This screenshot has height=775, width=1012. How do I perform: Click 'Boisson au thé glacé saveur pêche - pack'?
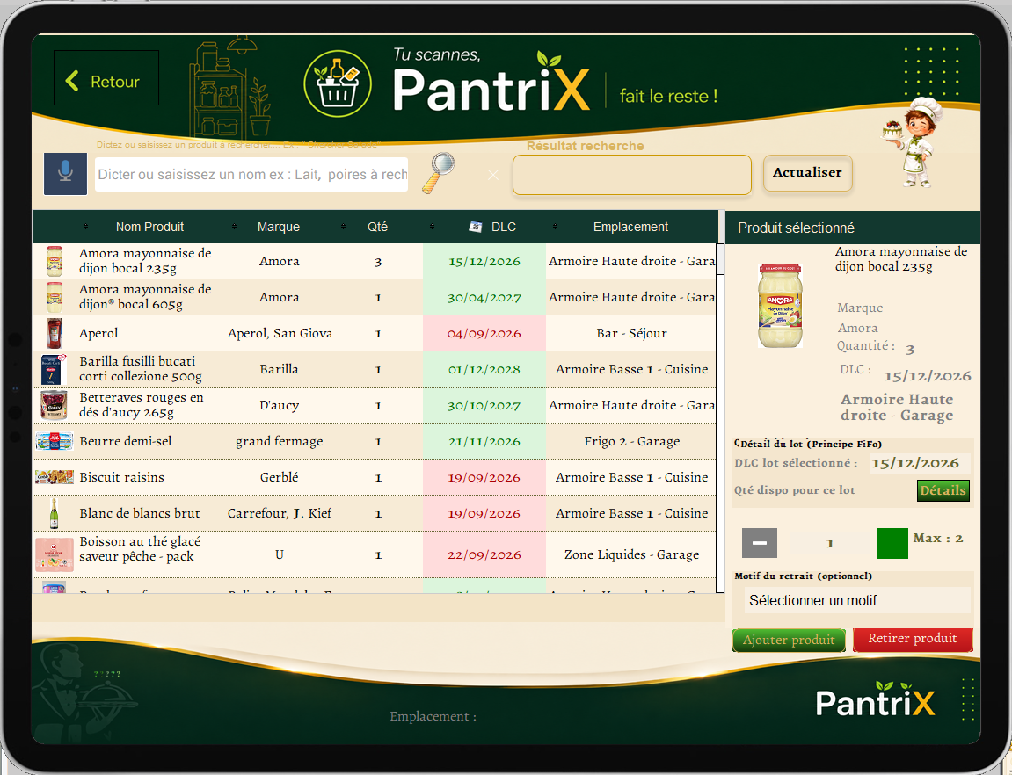(140, 548)
